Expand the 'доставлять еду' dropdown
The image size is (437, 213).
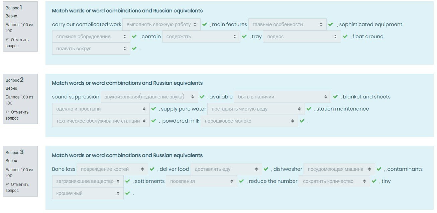[226, 169]
